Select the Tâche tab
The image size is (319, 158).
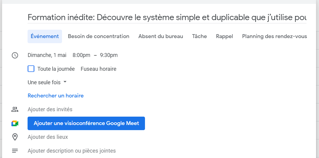(199, 36)
